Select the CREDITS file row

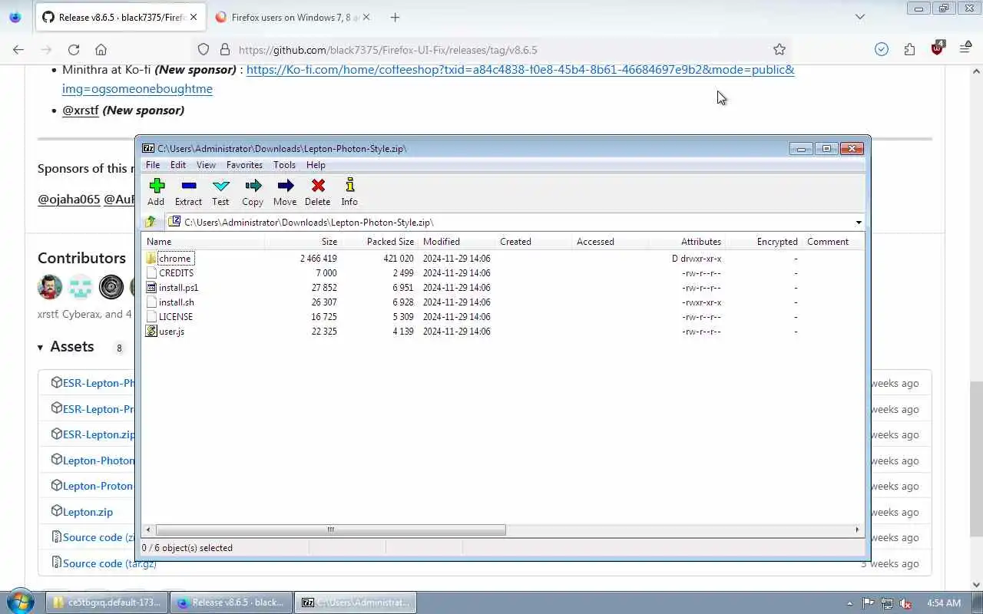tap(503, 273)
